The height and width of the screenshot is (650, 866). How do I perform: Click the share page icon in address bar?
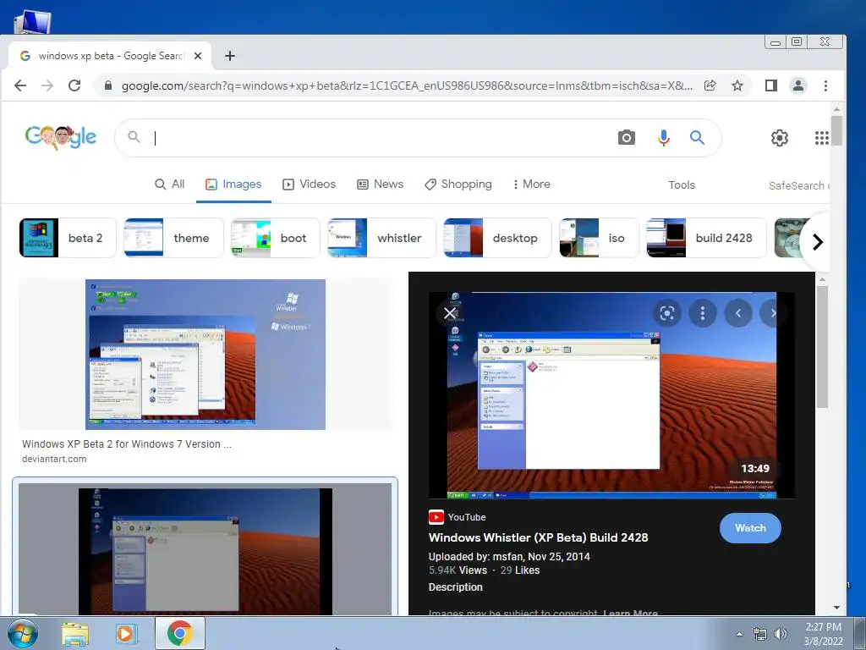710,85
